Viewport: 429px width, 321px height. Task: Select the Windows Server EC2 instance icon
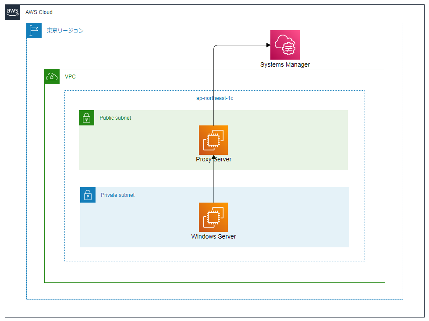213,217
